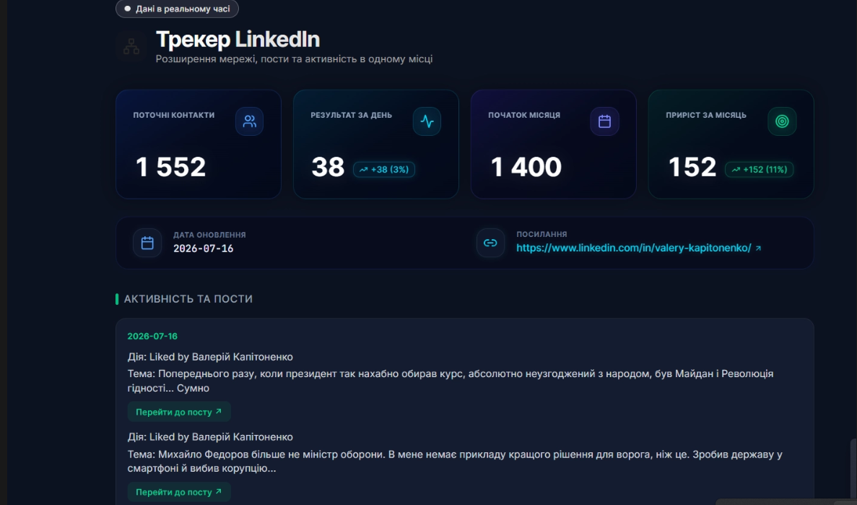
Task: Click the Трекер LinkedIn page title
Action: tap(238, 40)
